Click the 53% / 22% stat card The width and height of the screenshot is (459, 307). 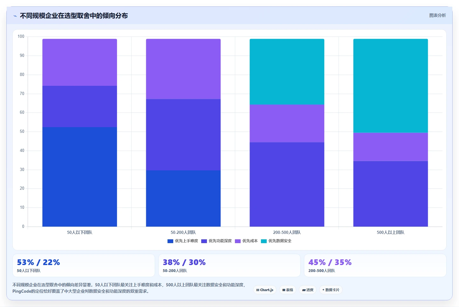pyautogui.click(x=84, y=265)
